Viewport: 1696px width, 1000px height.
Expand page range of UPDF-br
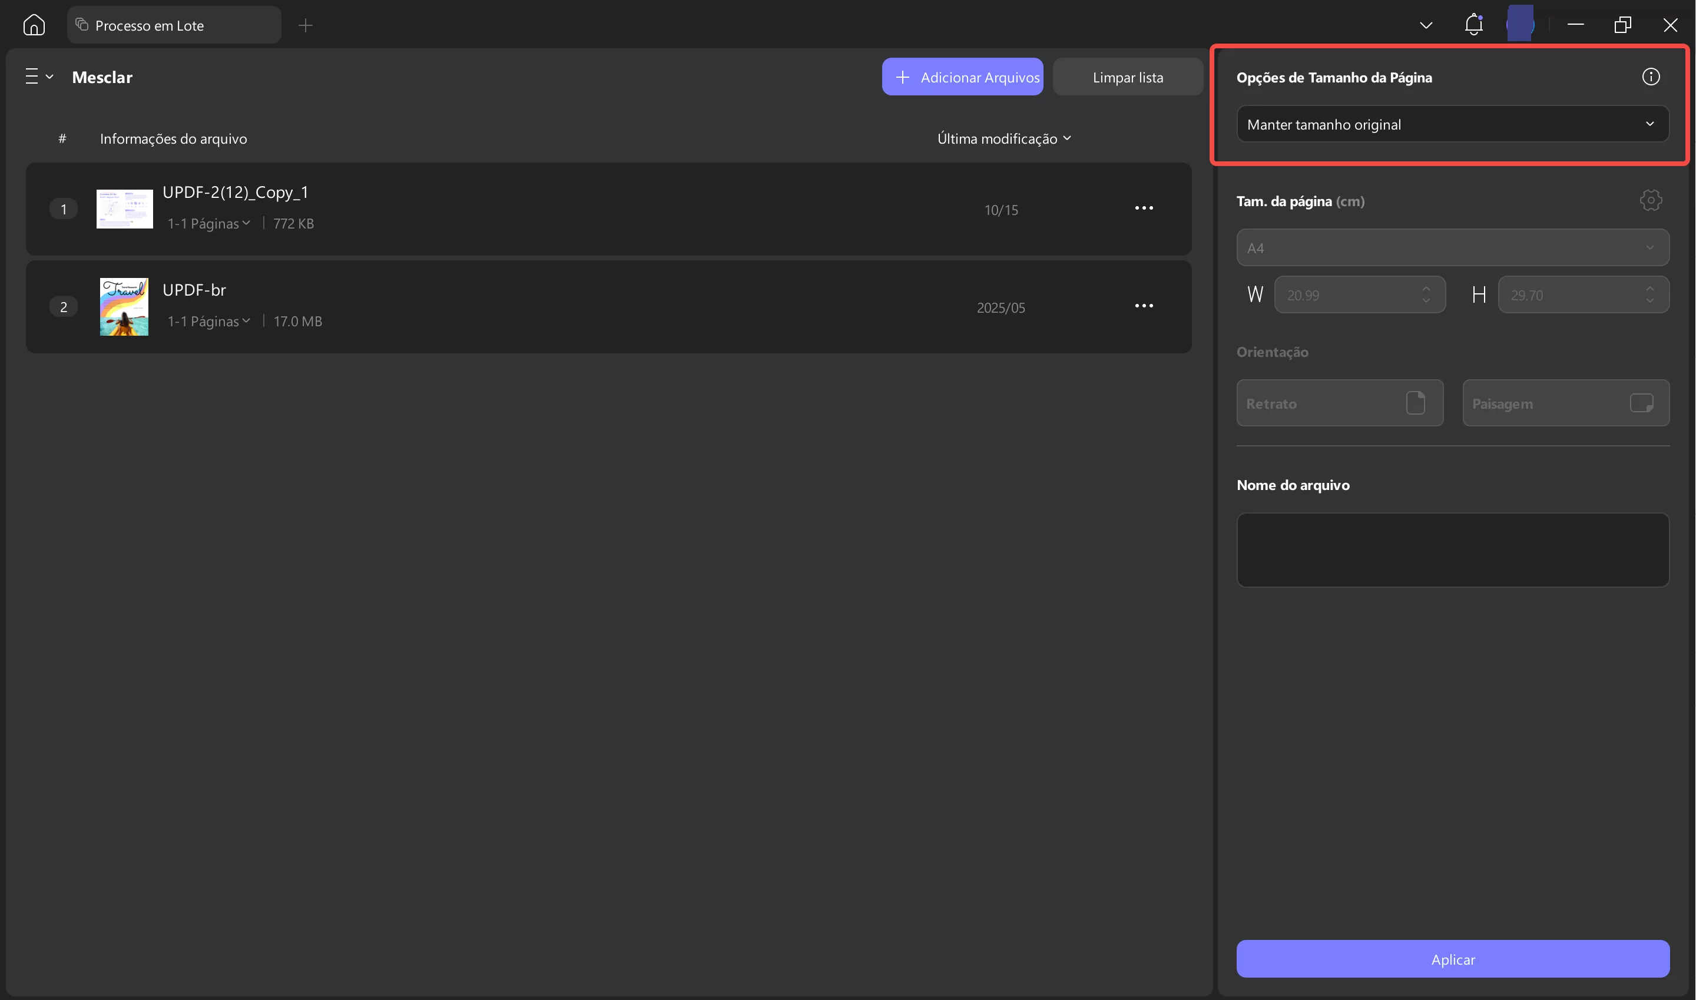208,322
